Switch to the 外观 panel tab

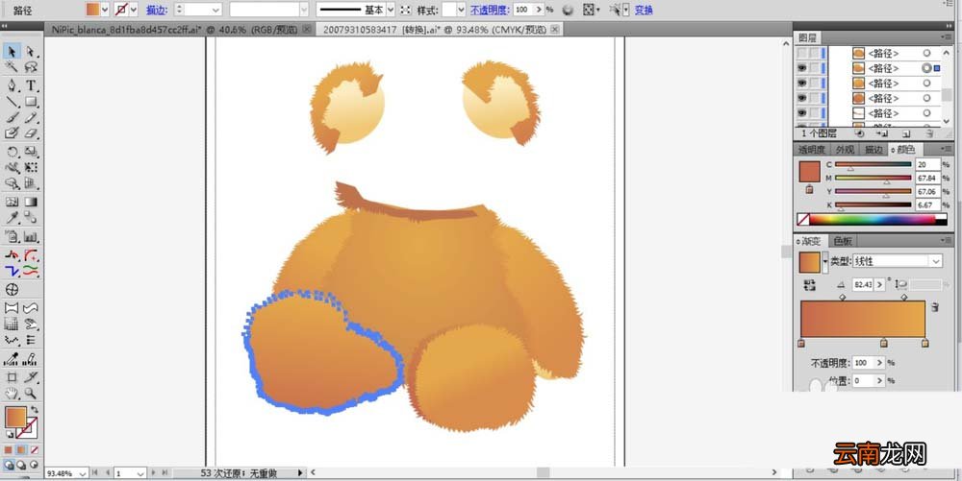(x=845, y=150)
